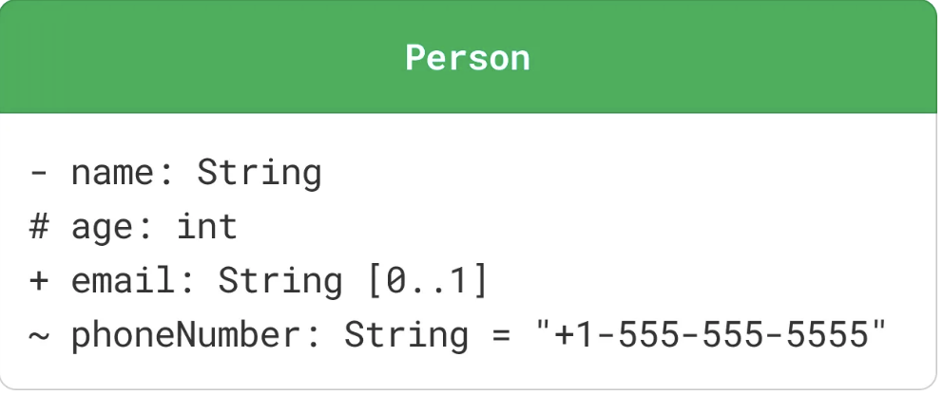Viewport: 943px width, 395px height.
Task: Click the String type of email
Action: pyautogui.click(x=280, y=282)
